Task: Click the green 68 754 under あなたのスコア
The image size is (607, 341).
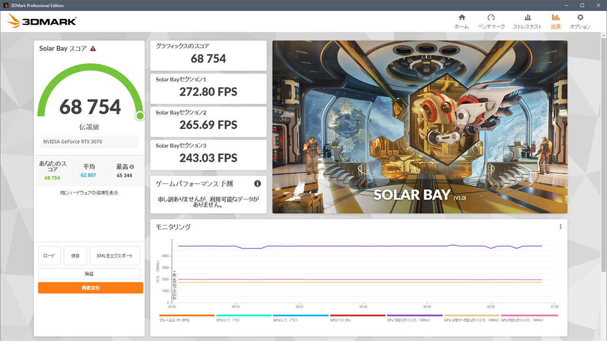Action: click(x=52, y=178)
